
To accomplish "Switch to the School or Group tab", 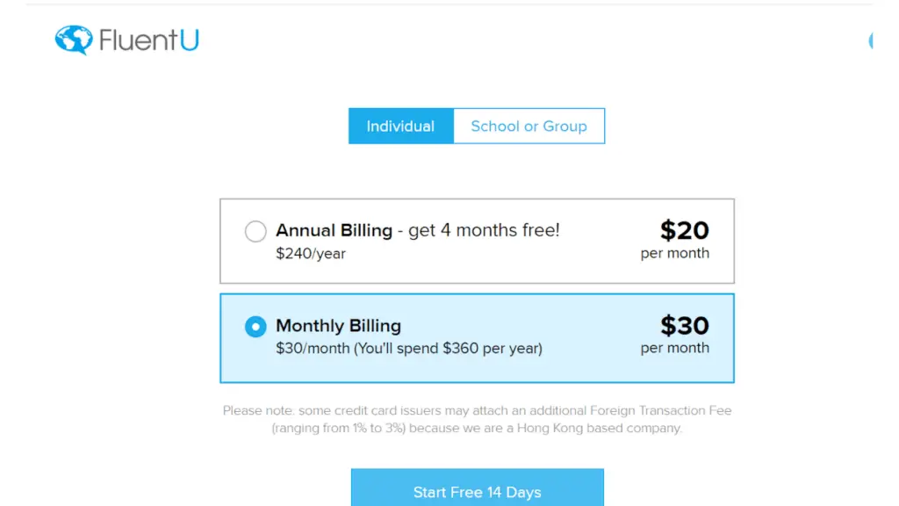I will [529, 126].
